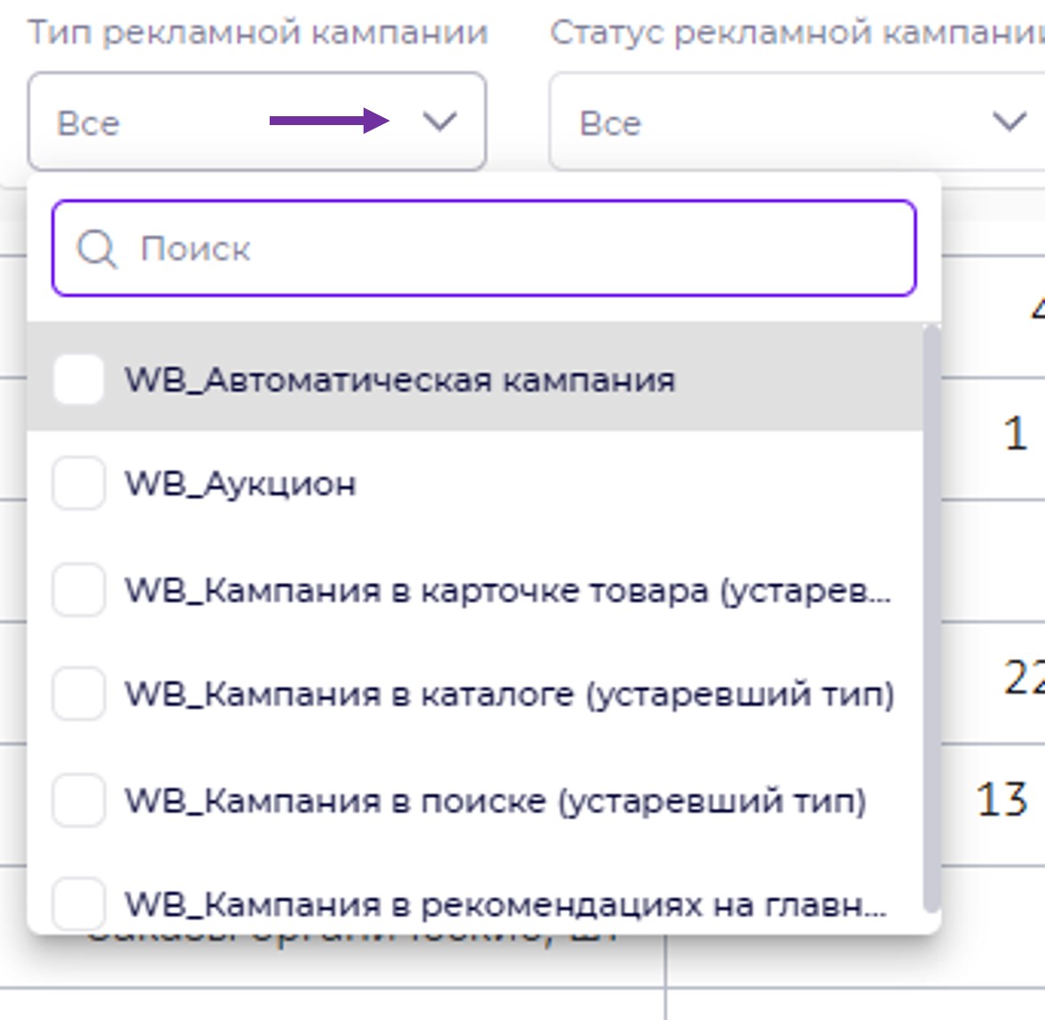Pick the WB_Аукцион list item label
Viewport: 1045px width, 1020px height.
click(240, 485)
